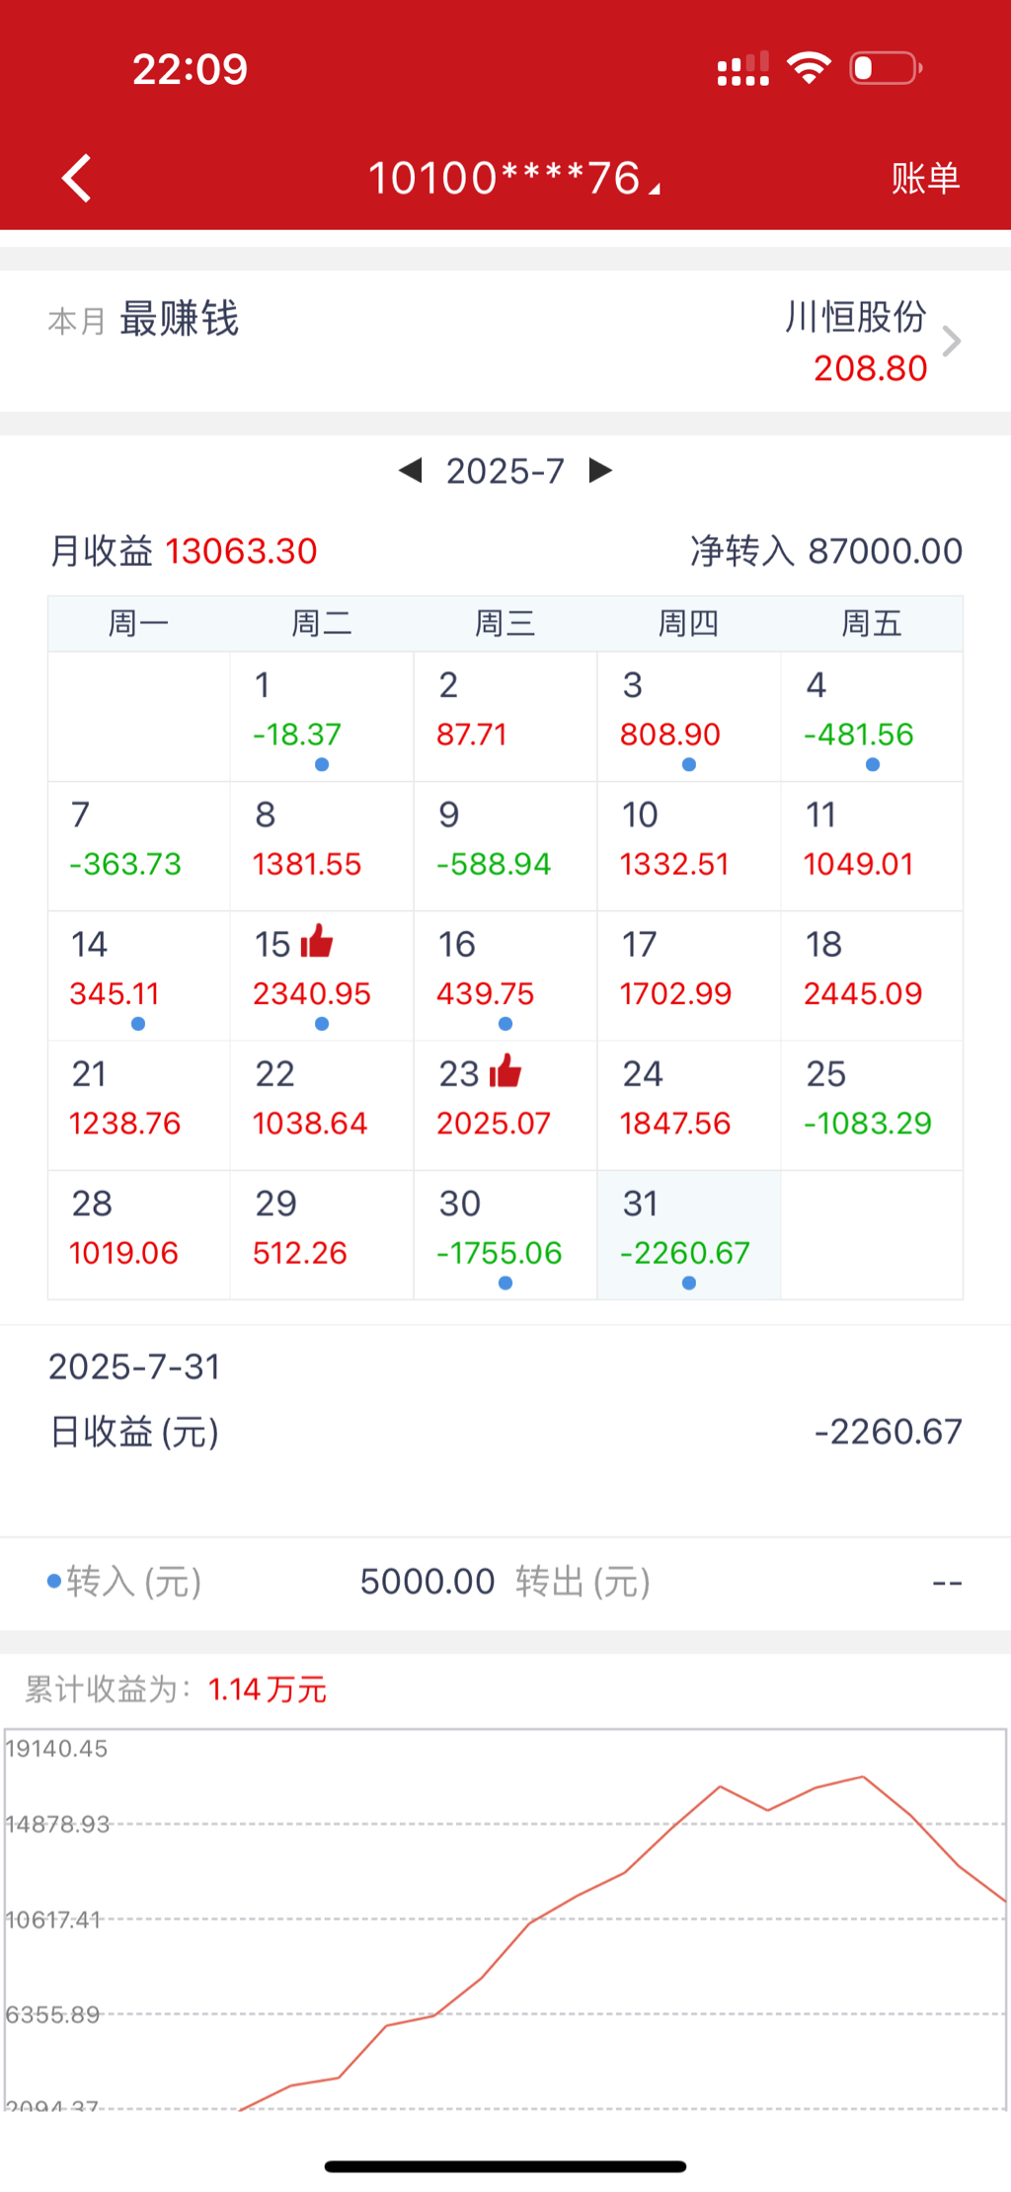Screen dimensions: 1011x2192
Task: Tap the back arrow icon
Action: click(77, 179)
